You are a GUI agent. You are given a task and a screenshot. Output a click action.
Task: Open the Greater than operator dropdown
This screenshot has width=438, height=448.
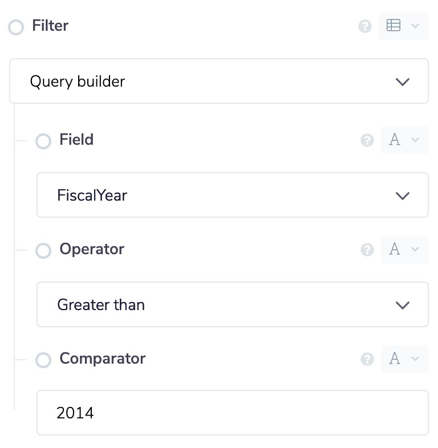click(233, 305)
